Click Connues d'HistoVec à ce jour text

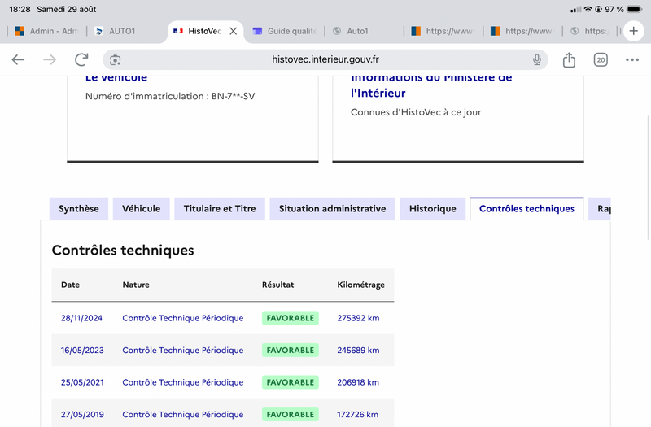(x=416, y=112)
